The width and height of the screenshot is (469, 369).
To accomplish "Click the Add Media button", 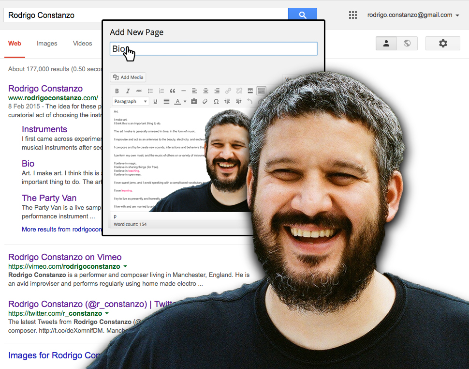I will [128, 77].
